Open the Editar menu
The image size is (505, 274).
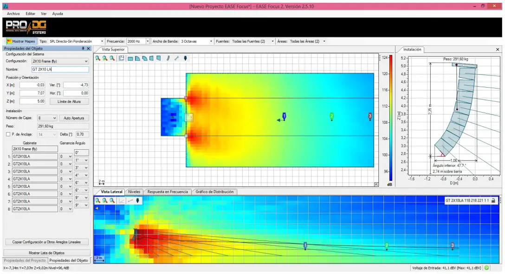30,14
